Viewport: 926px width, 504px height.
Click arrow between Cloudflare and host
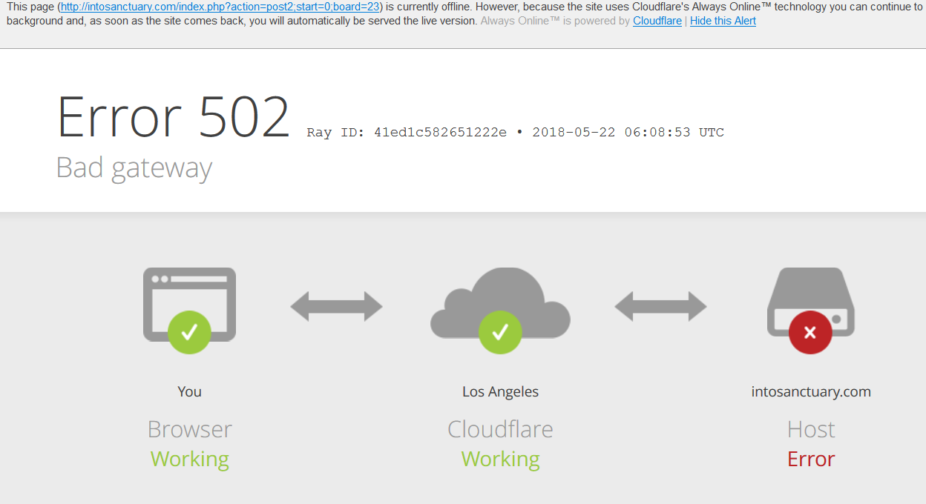(660, 306)
